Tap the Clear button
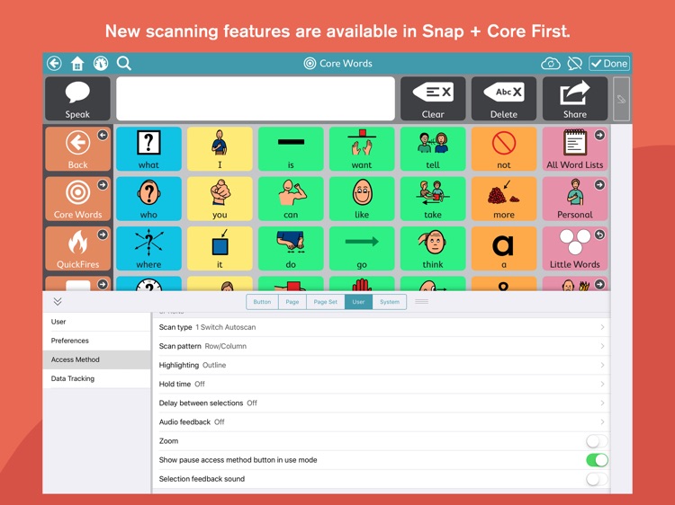Viewport: 675px width, 505px height. click(x=433, y=99)
